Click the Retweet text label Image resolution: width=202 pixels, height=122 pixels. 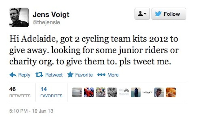pyautogui.click(x=54, y=75)
